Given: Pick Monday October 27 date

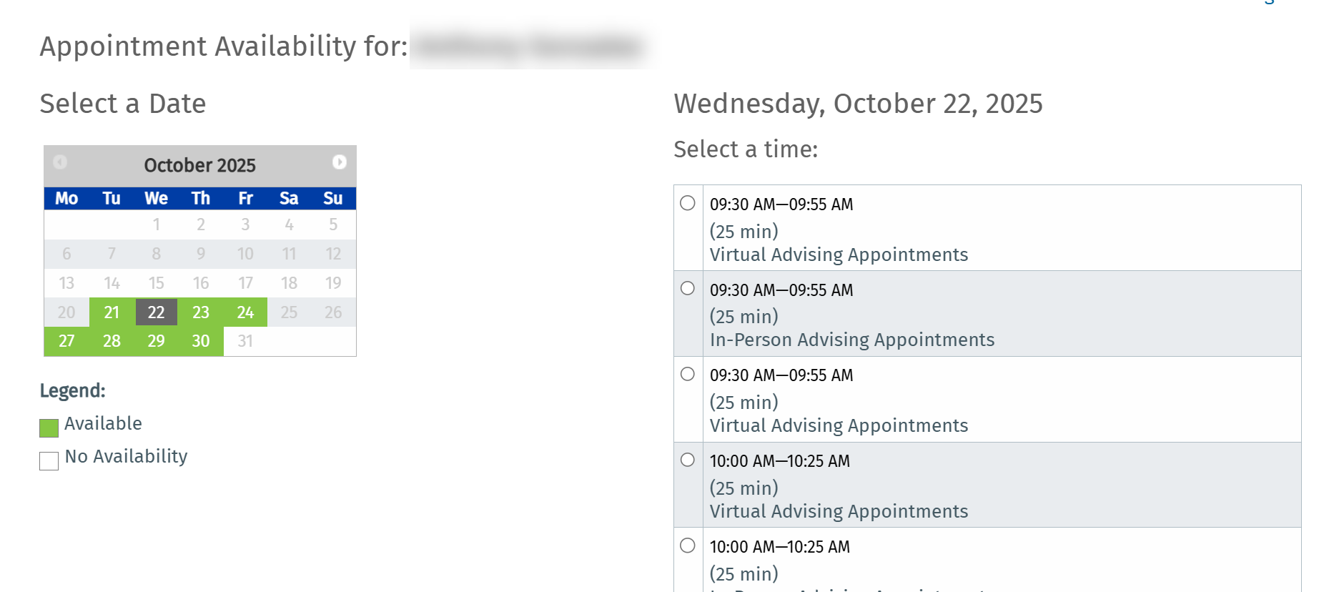Looking at the screenshot, I should (x=66, y=341).
